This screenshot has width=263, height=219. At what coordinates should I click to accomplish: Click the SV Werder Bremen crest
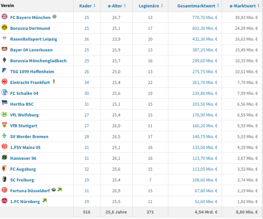[x=4, y=136]
